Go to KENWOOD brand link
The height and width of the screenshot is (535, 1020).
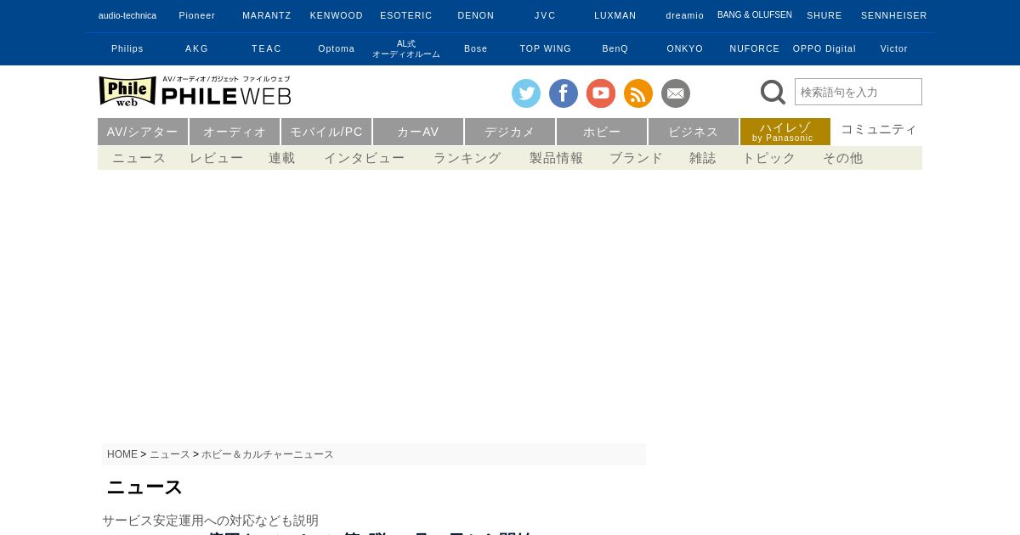[337, 15]
